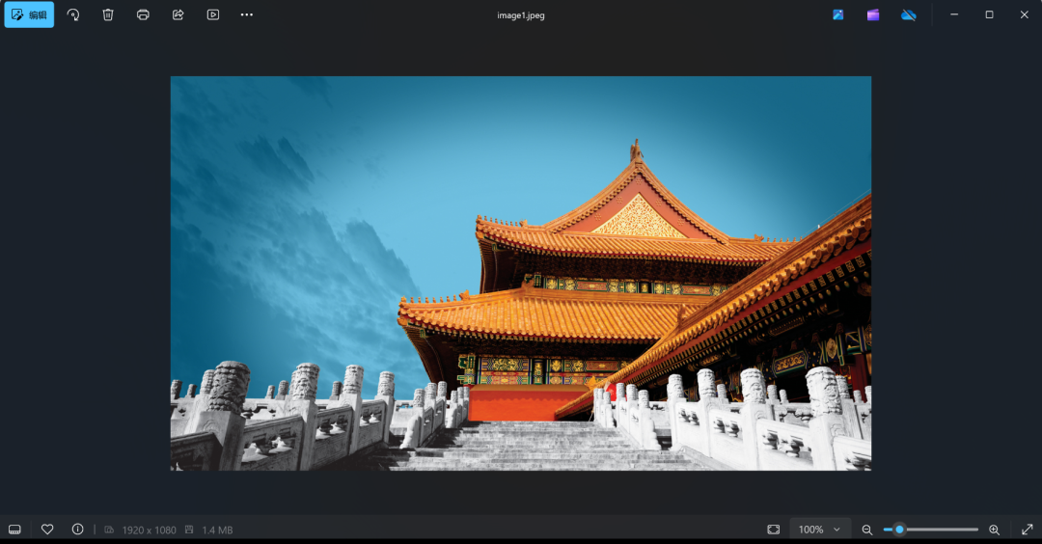Add image to favorites heart icon
This screenshot has height=544, width=1042.
coord(47,530)
